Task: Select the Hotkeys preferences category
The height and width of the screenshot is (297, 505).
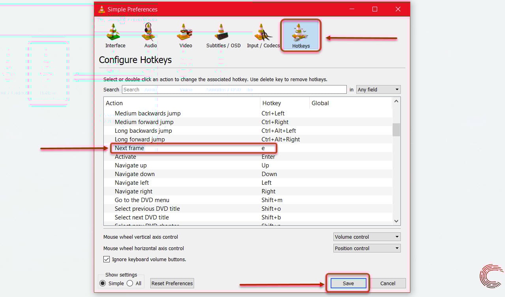Action: click(x=301, y=36)
